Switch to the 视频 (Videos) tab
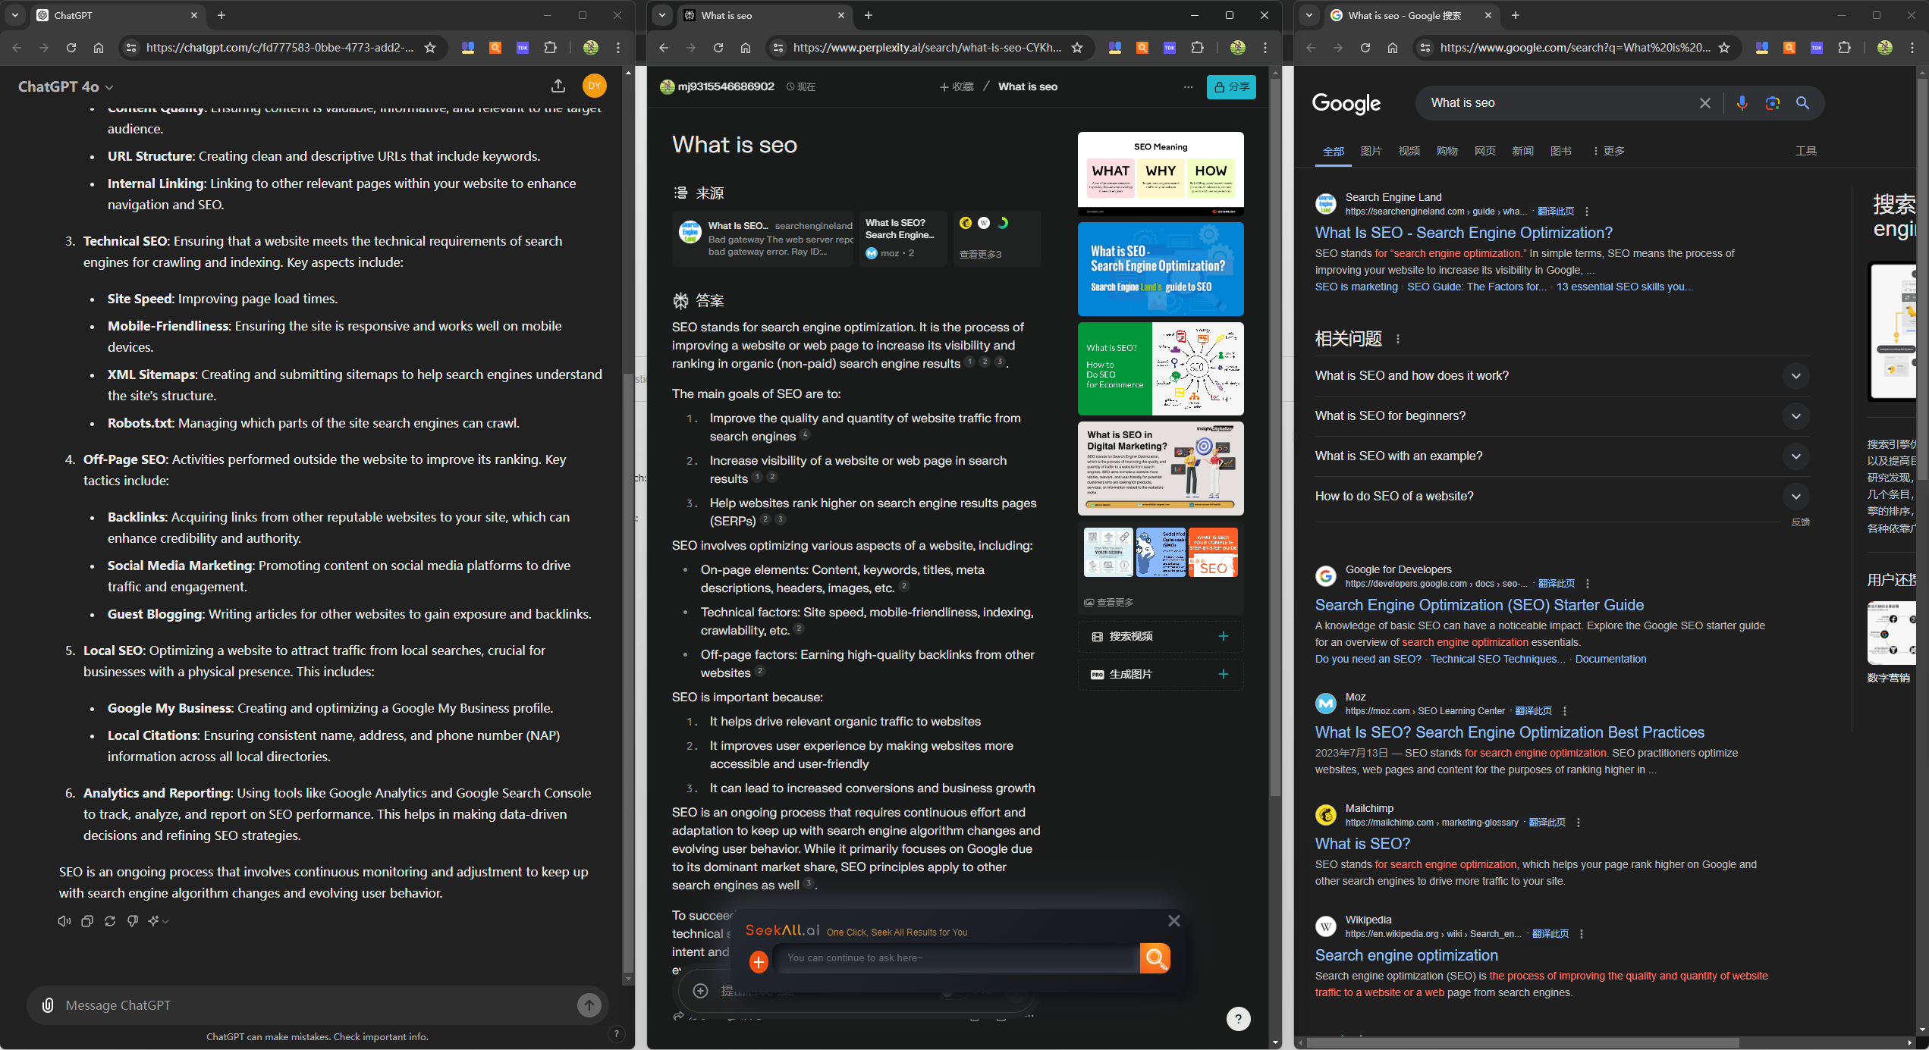This screenshot has height=1050, width=1929. pos(1409,151)
